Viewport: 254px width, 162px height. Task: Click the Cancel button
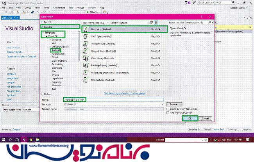(x=205, y=118)
